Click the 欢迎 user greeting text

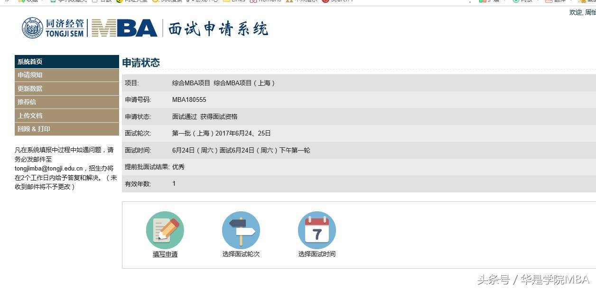click(574, 12)
